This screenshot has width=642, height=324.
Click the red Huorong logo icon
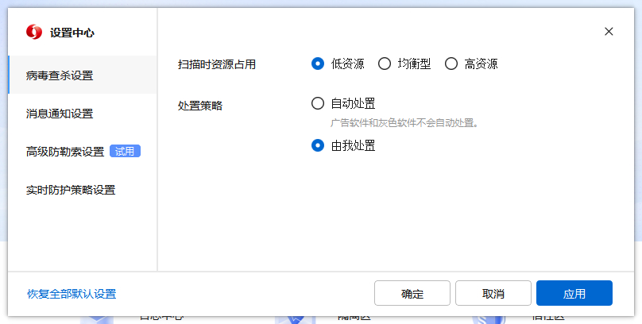(x=34, y=32)
